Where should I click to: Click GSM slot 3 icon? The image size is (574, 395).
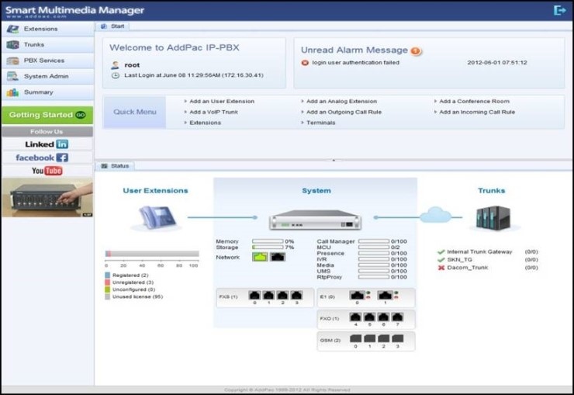(398, 338)
